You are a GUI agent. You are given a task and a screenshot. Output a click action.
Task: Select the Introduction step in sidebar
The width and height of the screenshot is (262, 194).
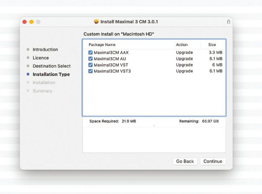point(45,50)
